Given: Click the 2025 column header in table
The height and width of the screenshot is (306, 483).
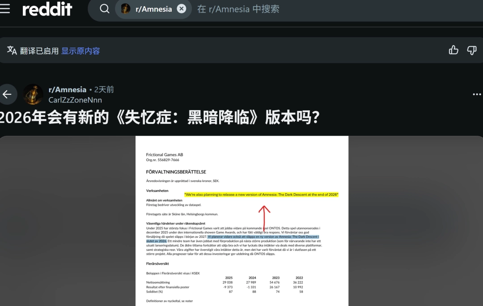Looking at the screenshot, I should pyautogui.click(x=229, y=278).
